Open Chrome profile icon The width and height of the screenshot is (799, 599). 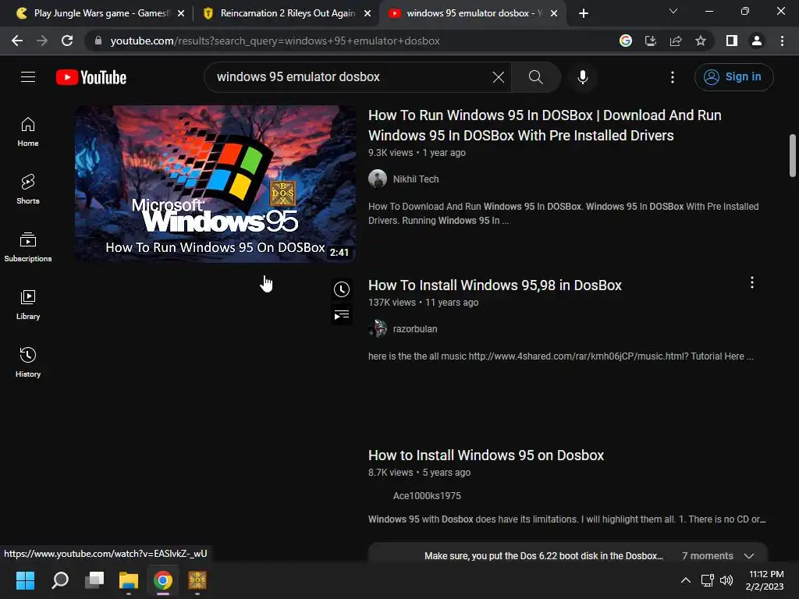tap(757, 41)
